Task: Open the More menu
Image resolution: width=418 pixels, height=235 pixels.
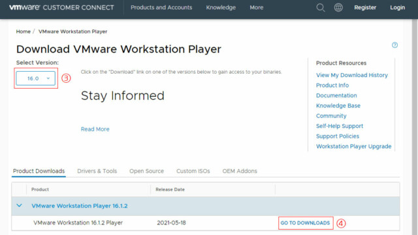Action: click(257, 7)
